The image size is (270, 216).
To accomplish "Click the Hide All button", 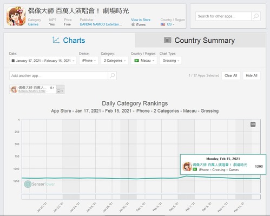I will pos(252,76).
